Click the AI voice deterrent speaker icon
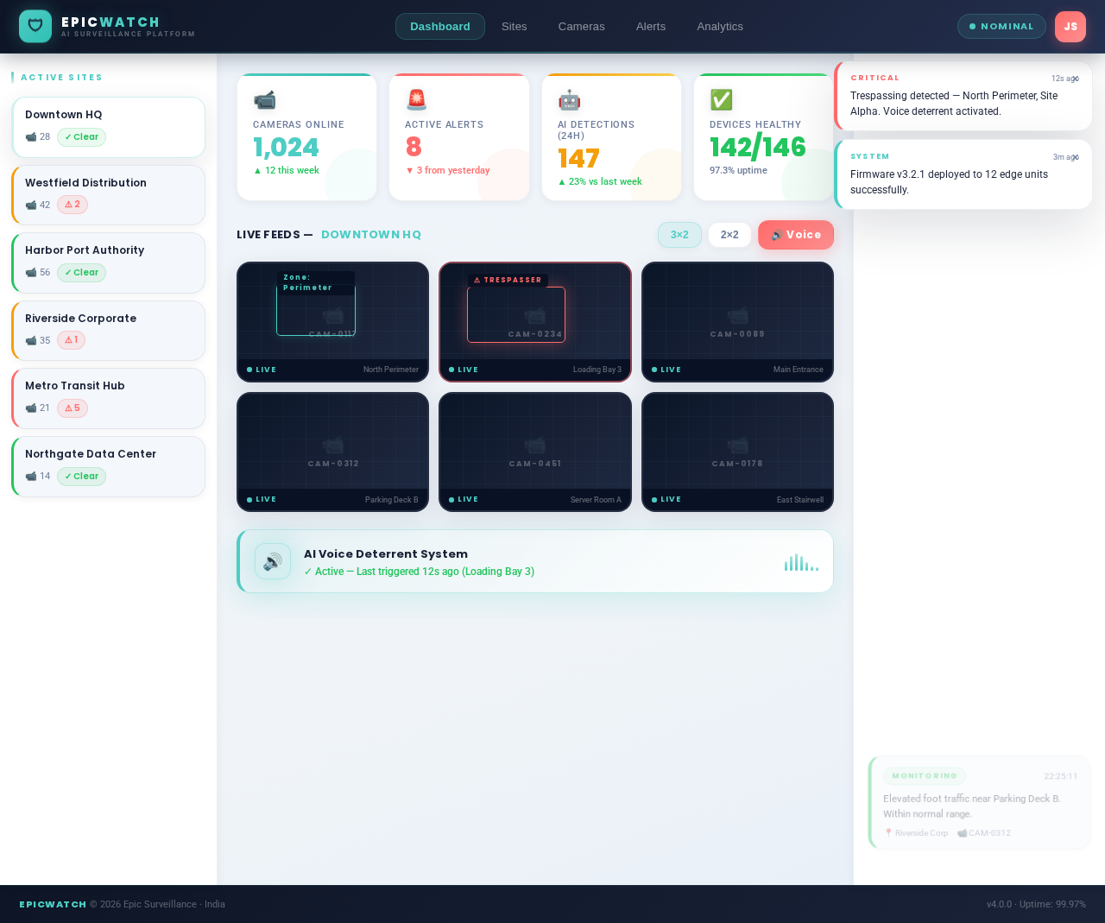 coord(273,560)
